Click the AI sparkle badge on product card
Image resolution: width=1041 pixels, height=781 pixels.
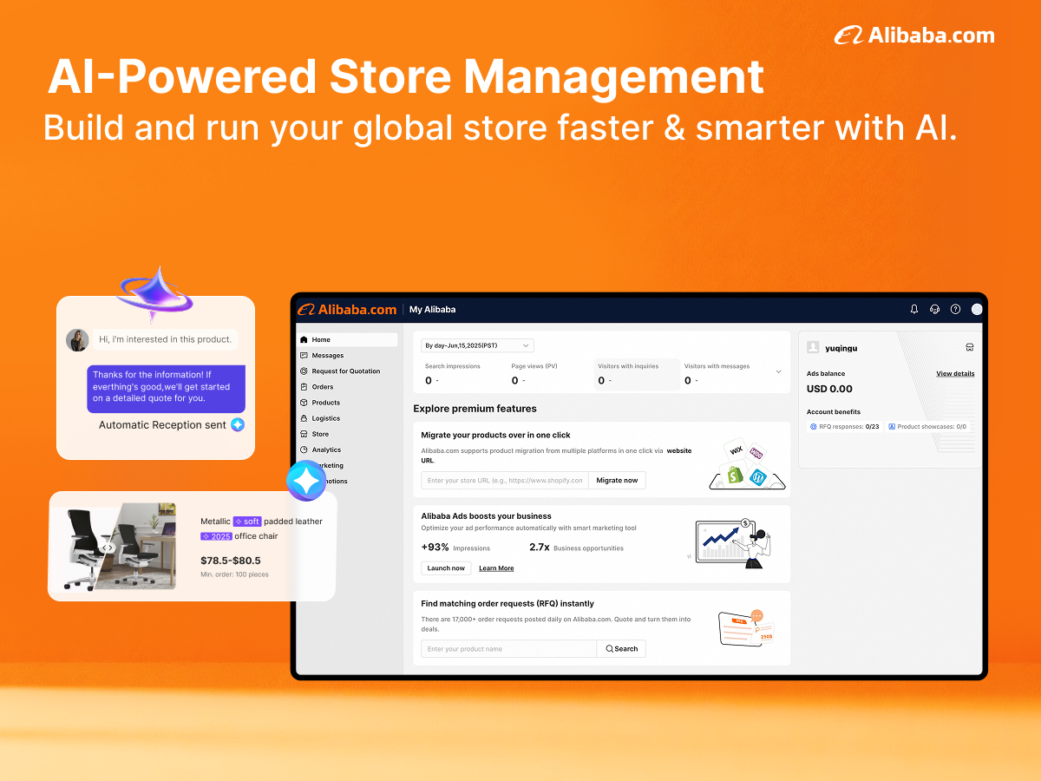click(306, 482)
